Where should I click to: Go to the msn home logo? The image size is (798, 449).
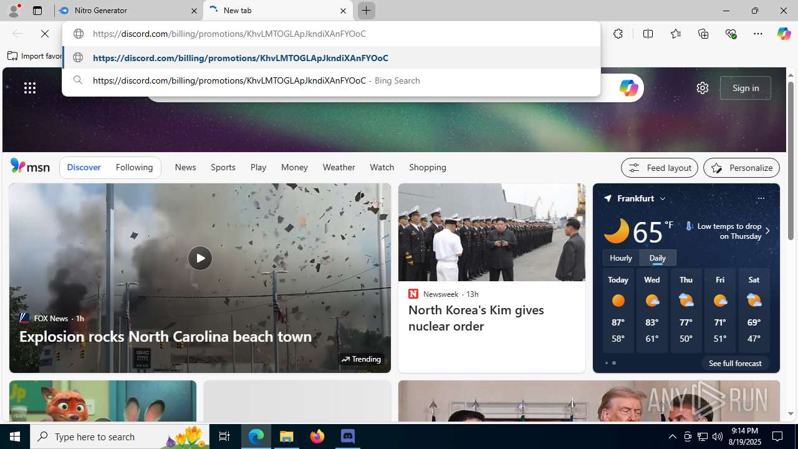30,166
